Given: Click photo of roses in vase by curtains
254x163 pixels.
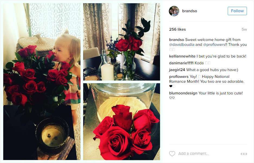Looking at the screenshot, I should tap(122, 42).
